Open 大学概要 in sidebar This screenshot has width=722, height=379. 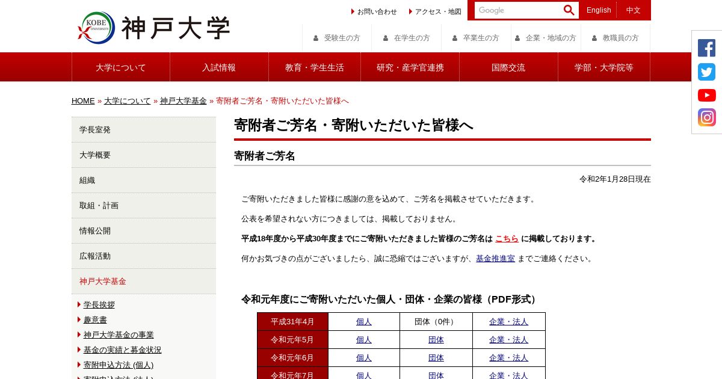[144, 155]
